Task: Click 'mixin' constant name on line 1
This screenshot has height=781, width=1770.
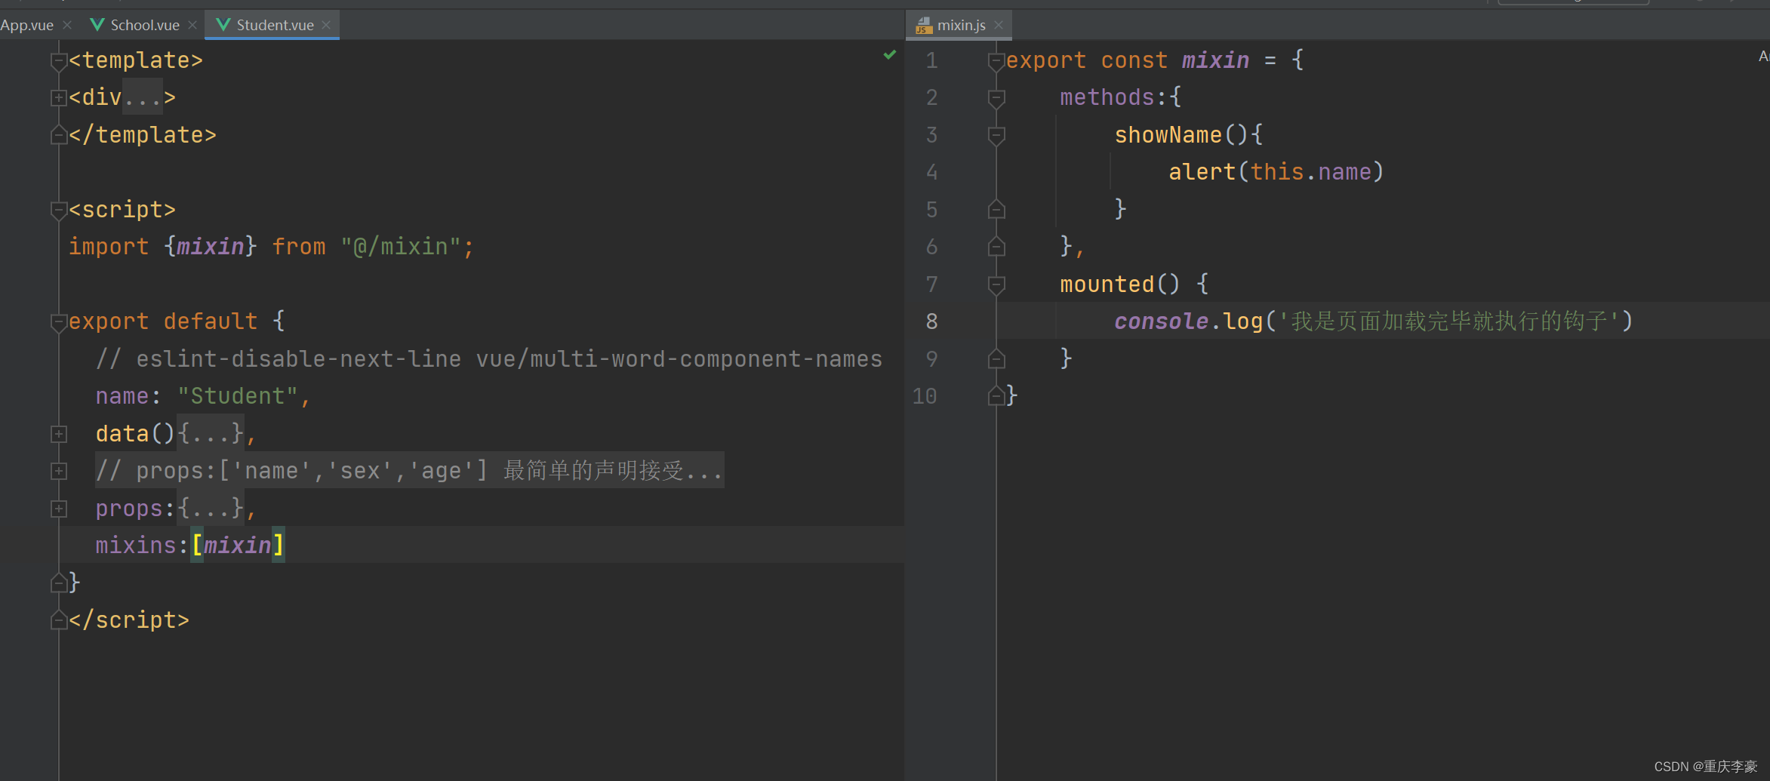Action: click(1216, 60)
